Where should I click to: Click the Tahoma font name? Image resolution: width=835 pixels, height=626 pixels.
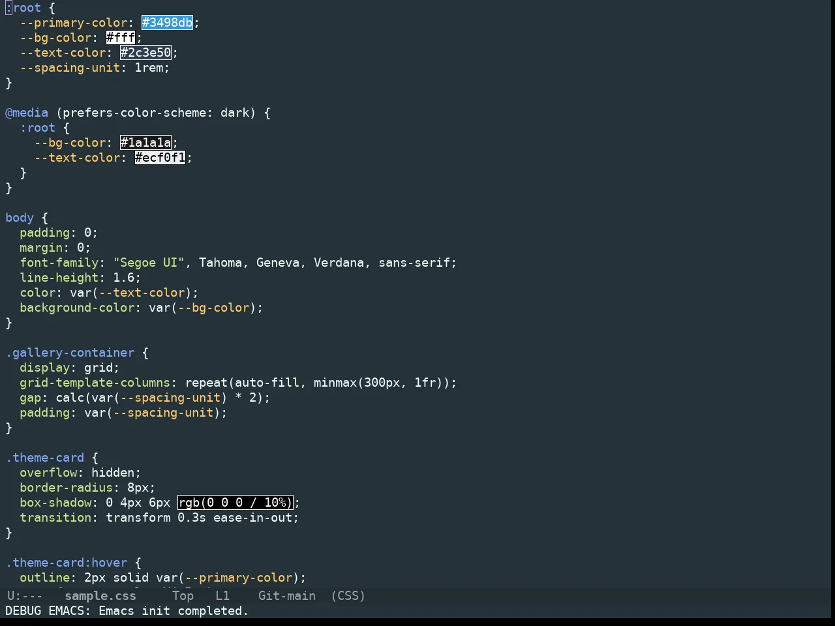220,263
